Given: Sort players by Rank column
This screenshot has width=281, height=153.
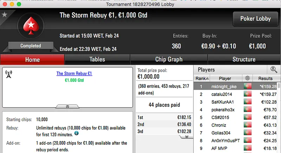Looking at the screenshot, I should coord(202,78).
